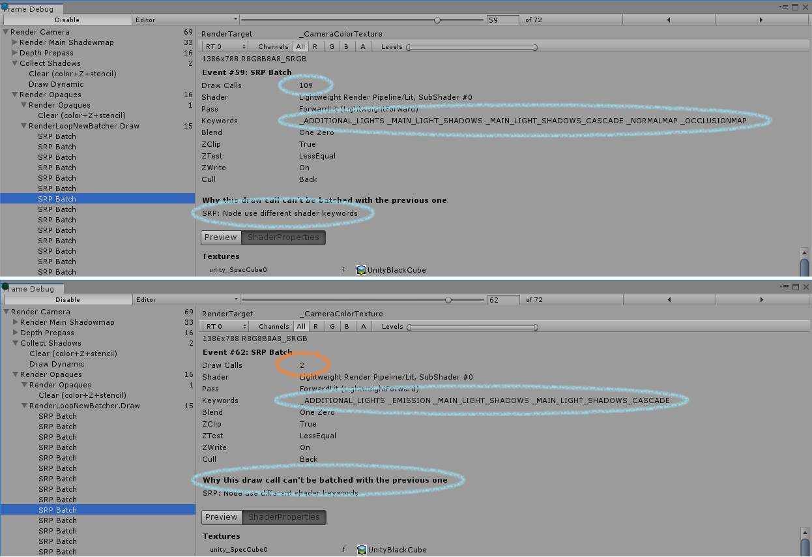Select the Preview tab in bottom panel
Viewport: 812px width, 557px height.
coord(221,517)
